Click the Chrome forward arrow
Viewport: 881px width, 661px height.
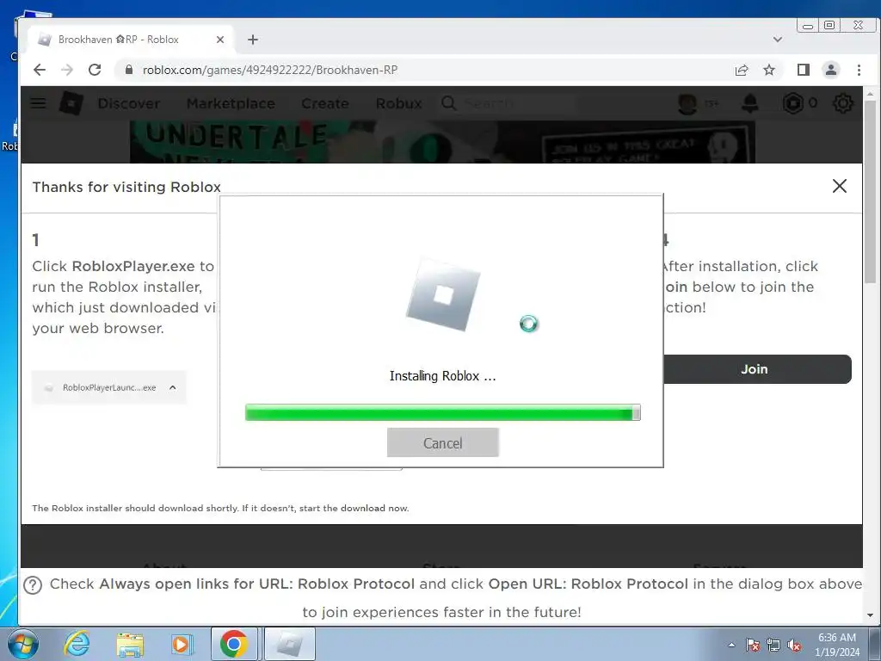pos(67,70)
